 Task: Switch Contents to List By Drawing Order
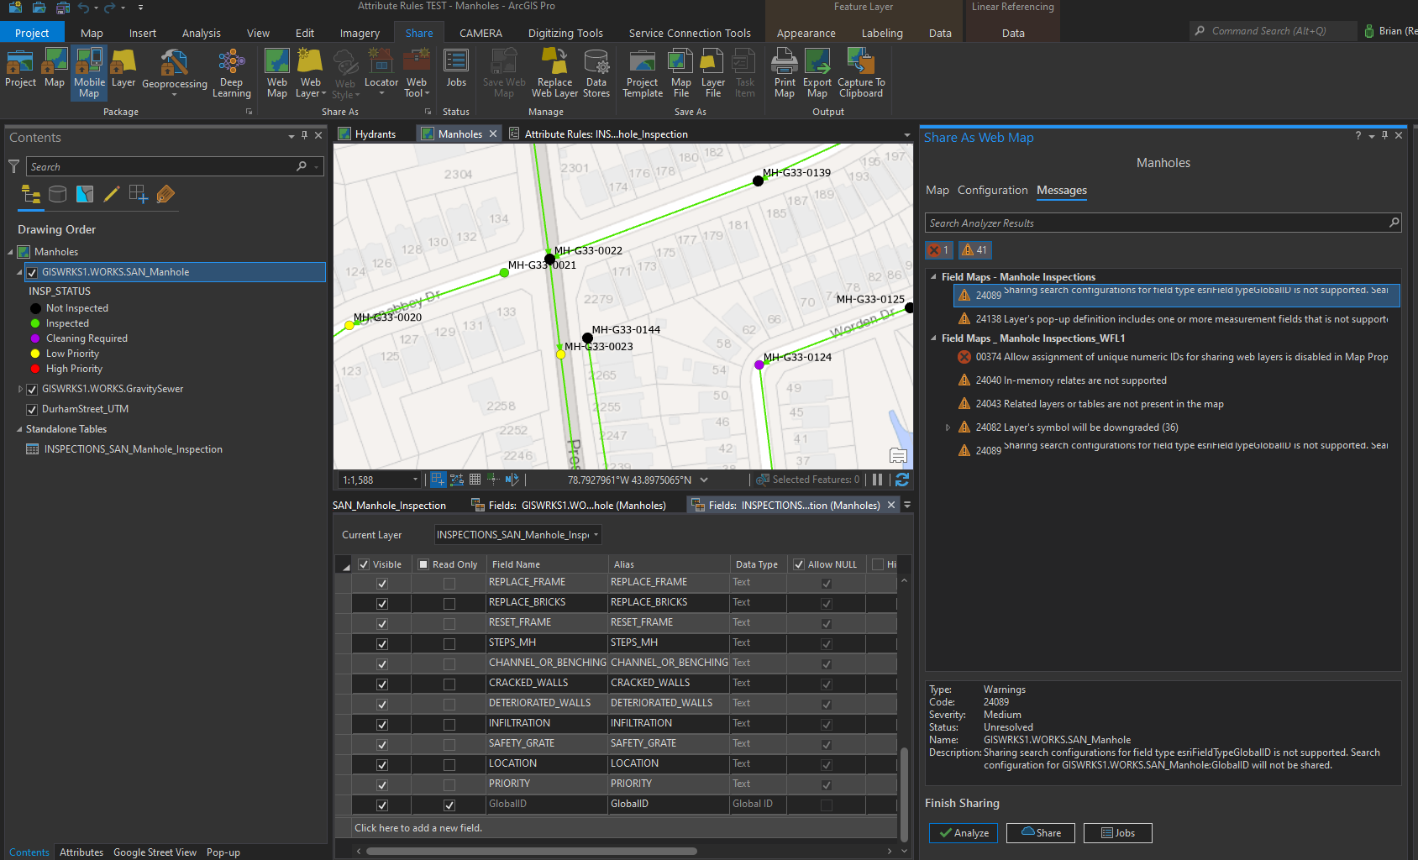[x=31, y=195]
